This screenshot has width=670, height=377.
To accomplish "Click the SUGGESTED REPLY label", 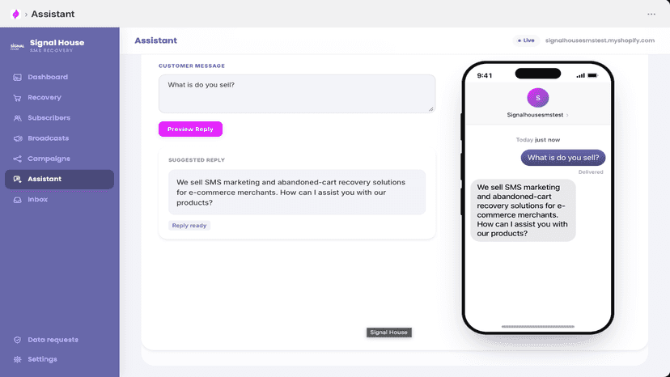I will pyautogui.click(x=197, y=160).
